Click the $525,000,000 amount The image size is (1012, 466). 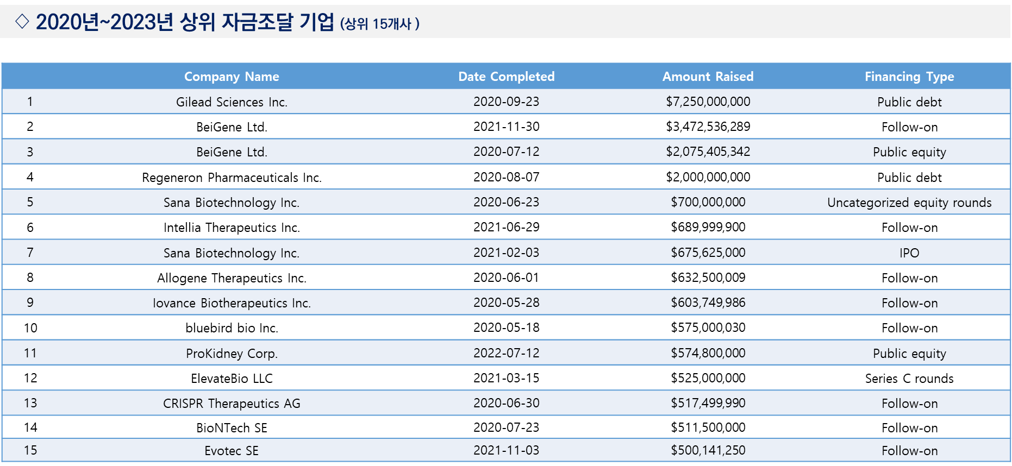(x=708, y=378)
